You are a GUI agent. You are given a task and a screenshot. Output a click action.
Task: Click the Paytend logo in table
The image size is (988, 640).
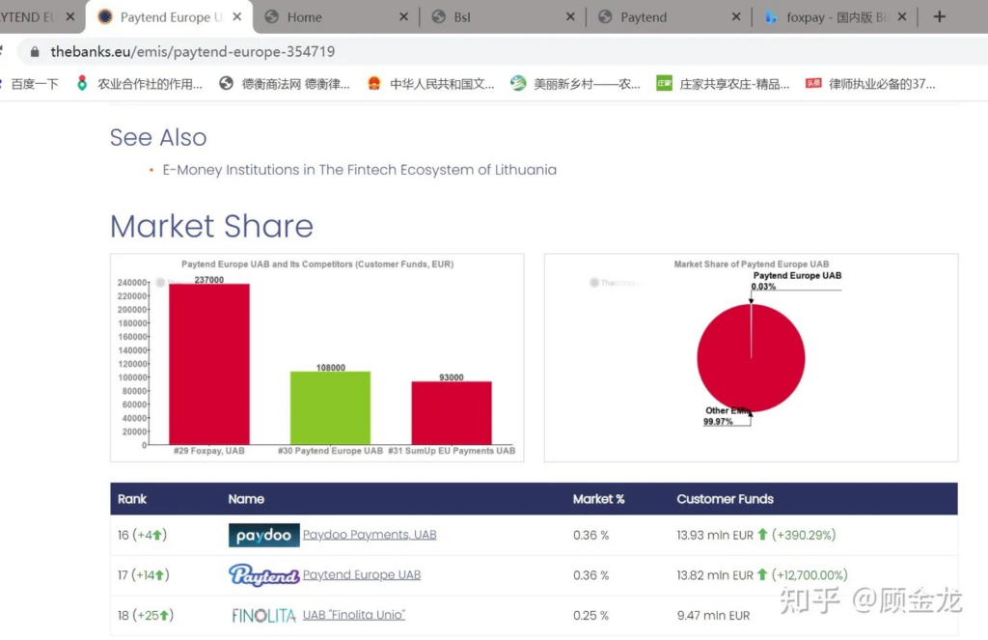click(263, 575)
